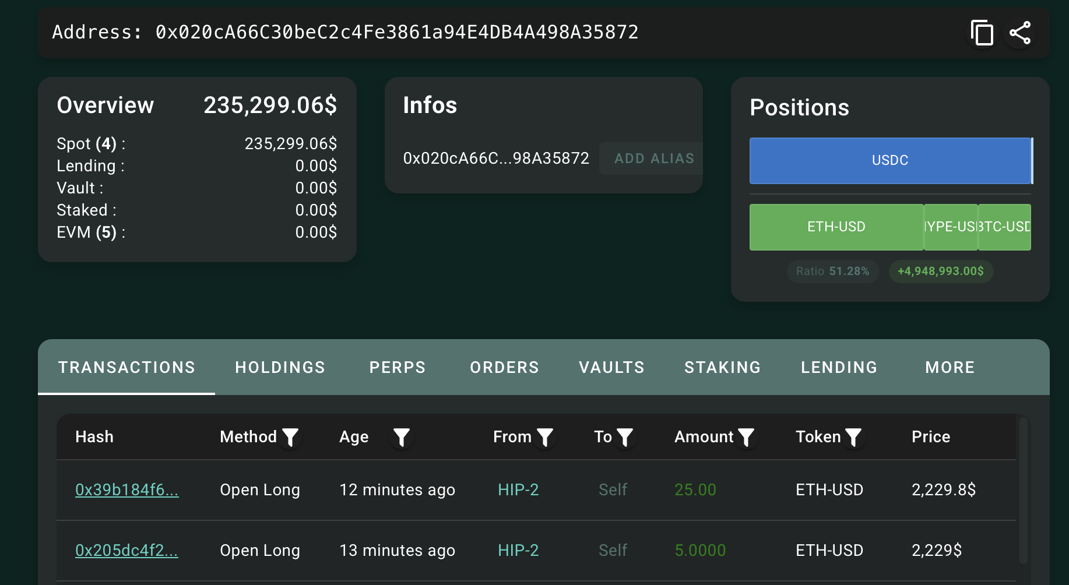Click the +4,948,993.00$ chip
Image resolution: width=1069 pixels, height=585 pixels.
tap(941, 272)
